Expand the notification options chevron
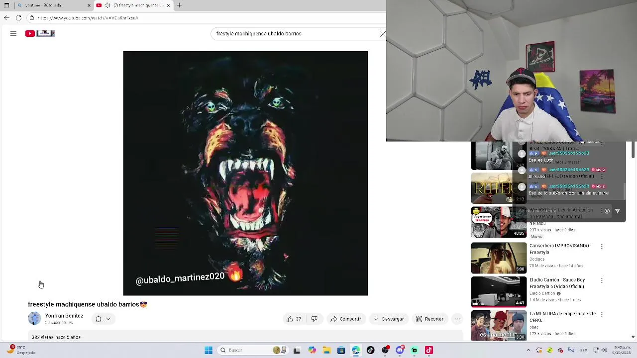The height and width of the screenshot is (358, 637). (108, 319)
